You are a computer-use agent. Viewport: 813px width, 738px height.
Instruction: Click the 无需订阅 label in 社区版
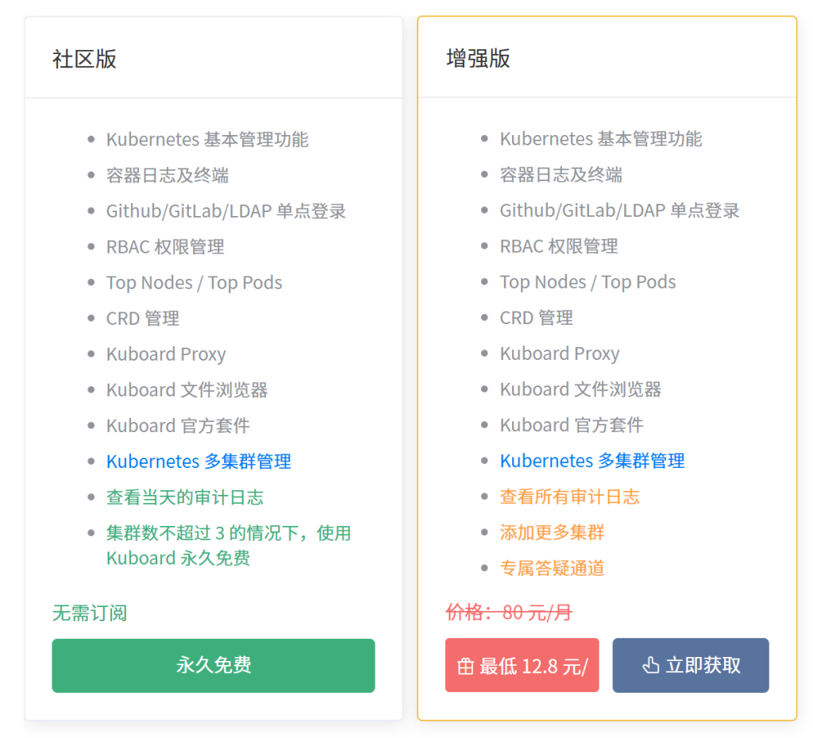click(90, 613)
